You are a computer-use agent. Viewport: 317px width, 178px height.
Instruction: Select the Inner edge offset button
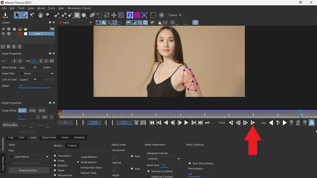coord(32,111)
